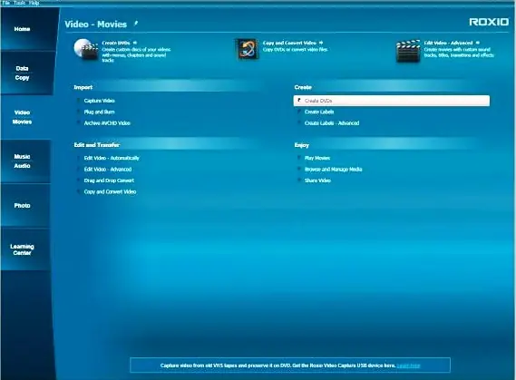Select Capture Video under Import

[99, 101]
